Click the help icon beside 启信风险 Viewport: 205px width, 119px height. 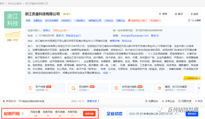point(23,114)
